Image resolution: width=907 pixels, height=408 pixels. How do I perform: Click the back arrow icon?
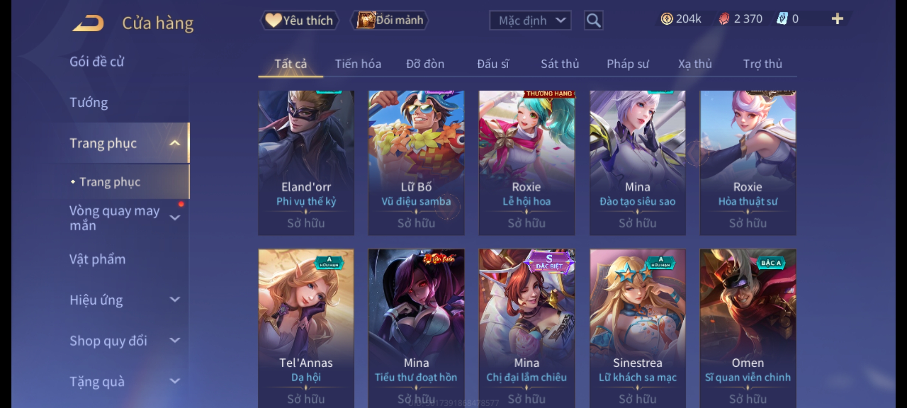[88, 23]
